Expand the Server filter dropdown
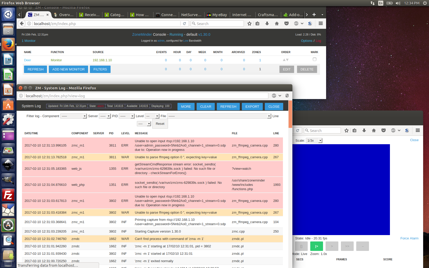 105,116
